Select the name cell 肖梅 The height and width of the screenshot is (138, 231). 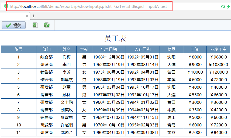tap(67, 57)
